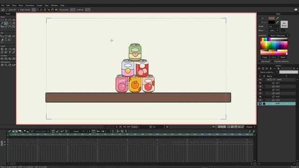Click the Frame number field
Image resolution: width=299 pixels, height=168 pixels.
point(143,127)
